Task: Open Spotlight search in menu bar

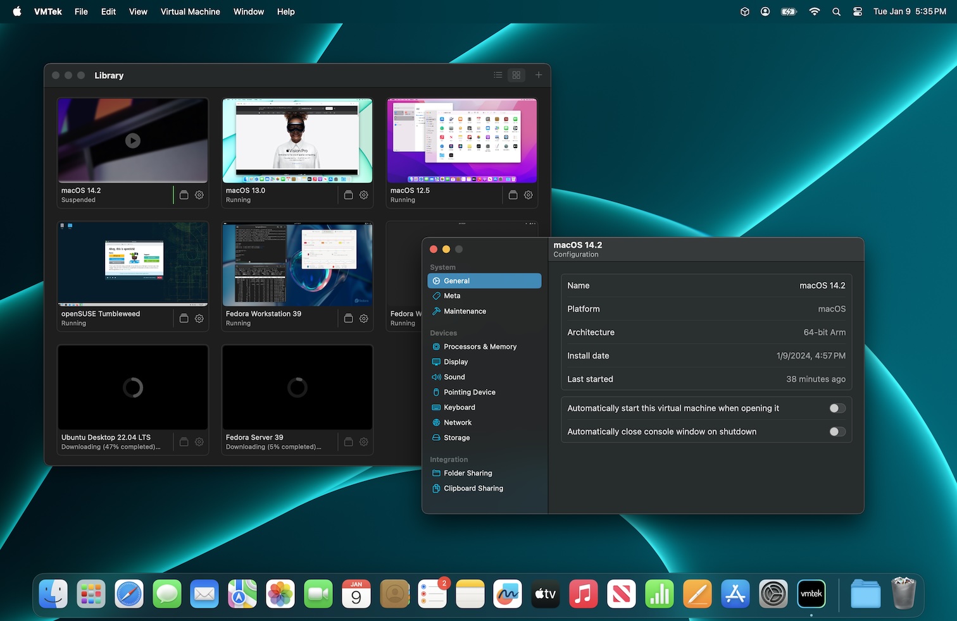Action: [836, 11]
